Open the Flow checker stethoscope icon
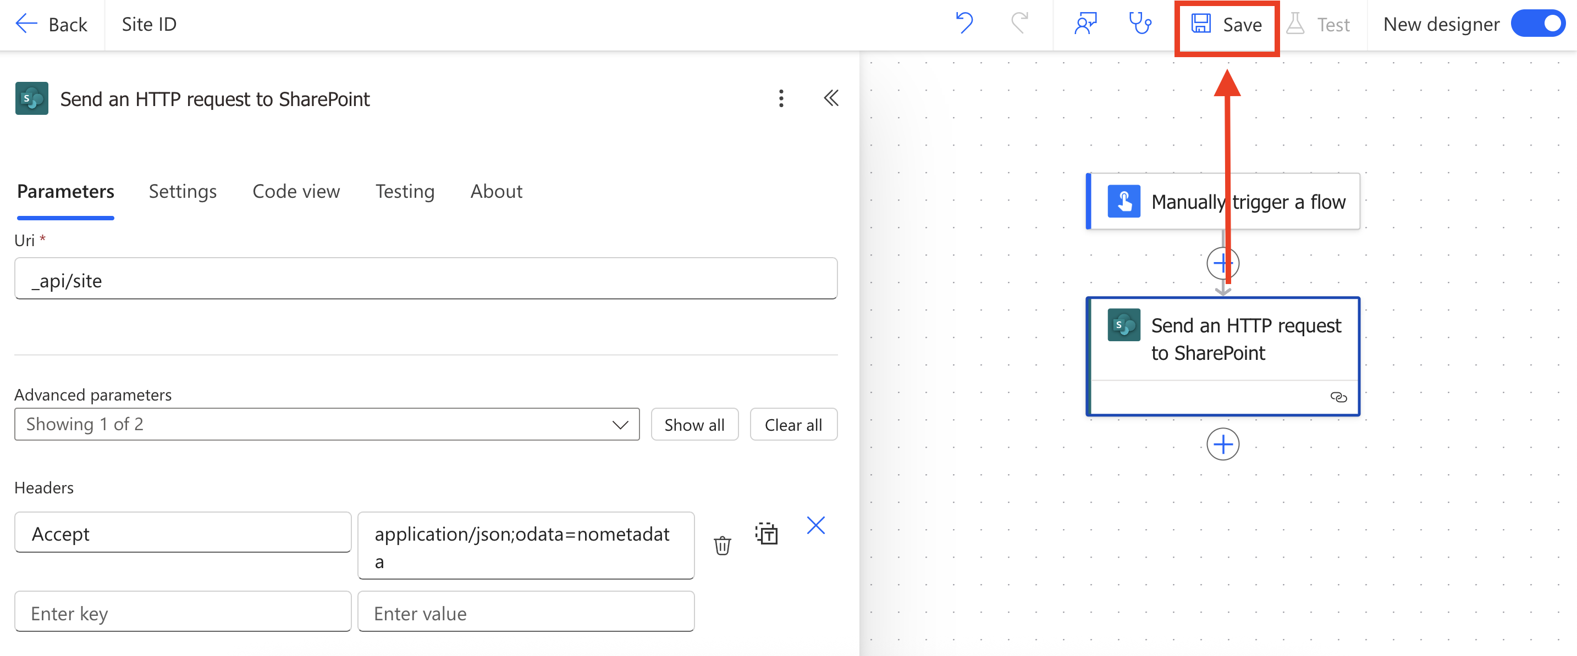Screen dimensions: 1577x656 1140,23
